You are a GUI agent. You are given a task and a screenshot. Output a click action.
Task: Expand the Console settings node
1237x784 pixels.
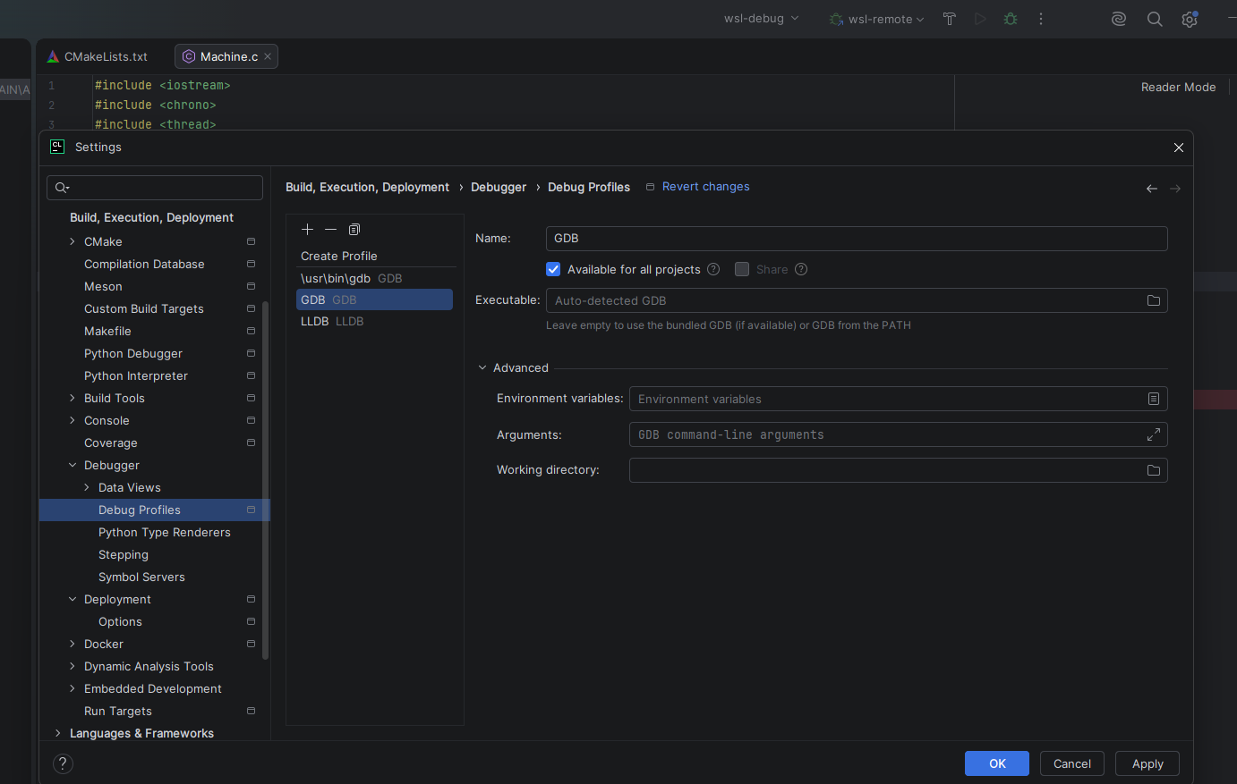point(73,420)
